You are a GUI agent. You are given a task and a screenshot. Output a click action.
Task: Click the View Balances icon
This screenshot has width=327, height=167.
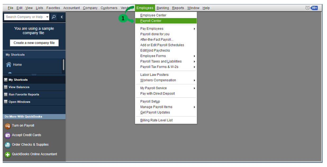click(x=6, y=87)
